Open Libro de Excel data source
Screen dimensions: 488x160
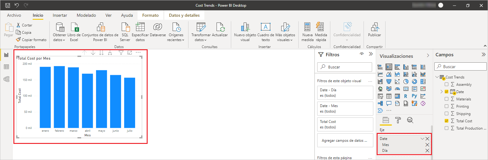coord(74,32)
